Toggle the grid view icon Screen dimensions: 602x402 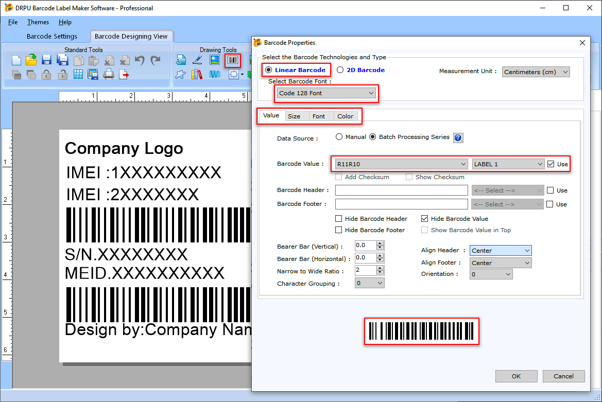click(x=78, y=75)
